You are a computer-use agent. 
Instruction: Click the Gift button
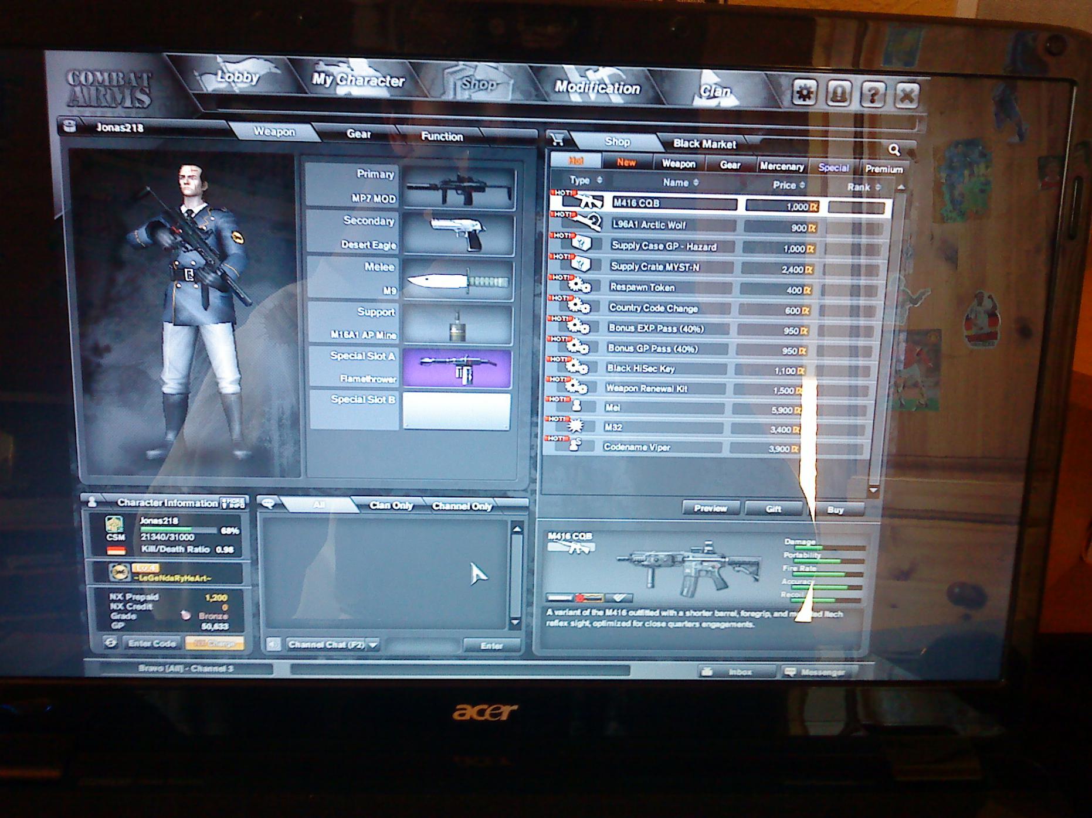[773, 509]
